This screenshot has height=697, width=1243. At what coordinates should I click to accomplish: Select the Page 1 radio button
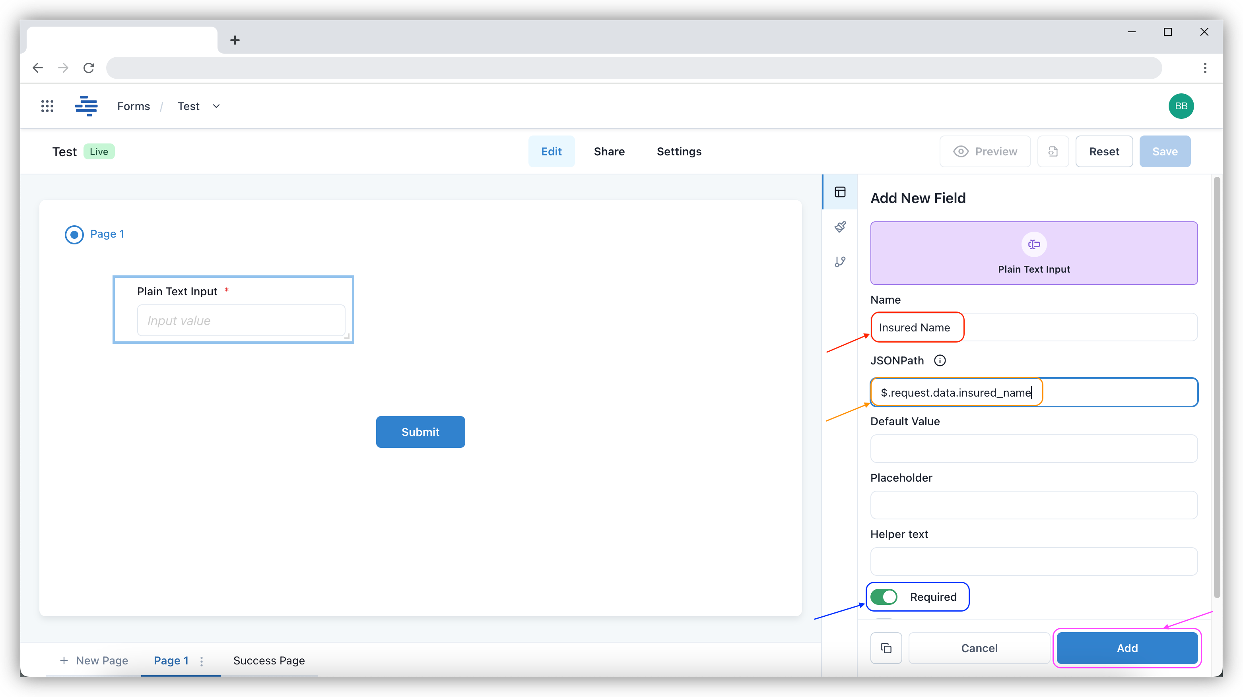pyautogui.click(x=74, y=234)
